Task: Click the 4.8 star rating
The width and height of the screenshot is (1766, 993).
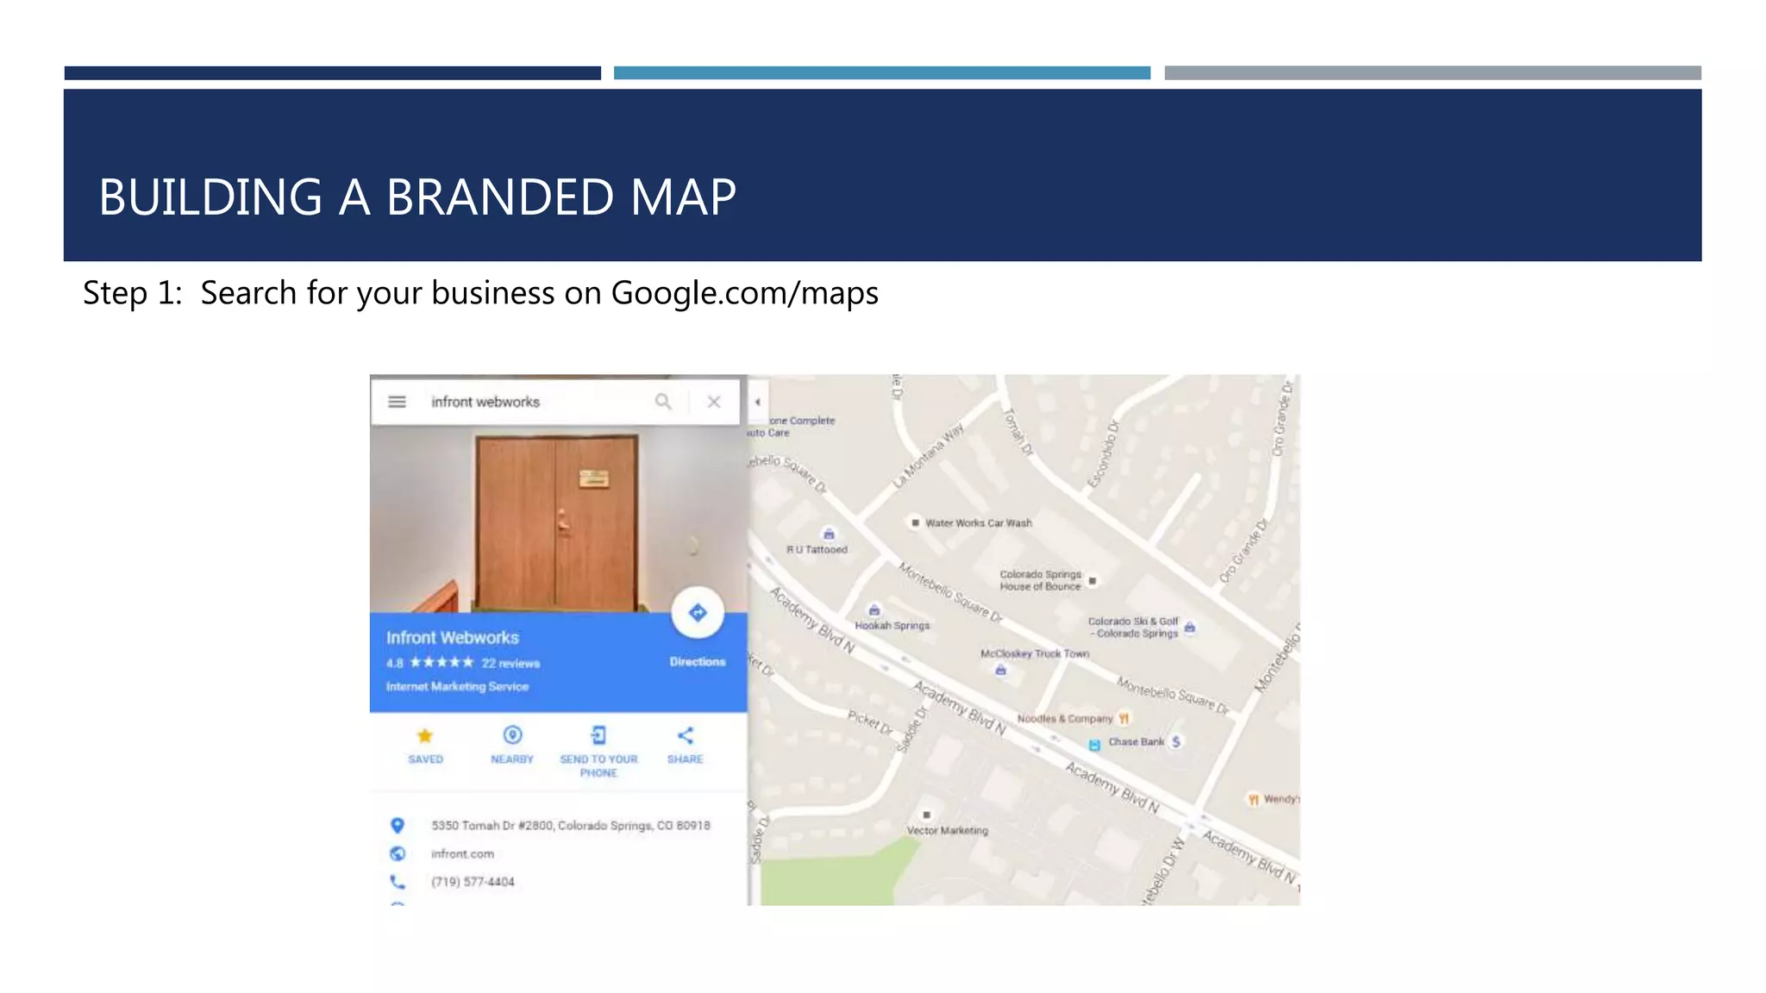Action: [429, 663]
